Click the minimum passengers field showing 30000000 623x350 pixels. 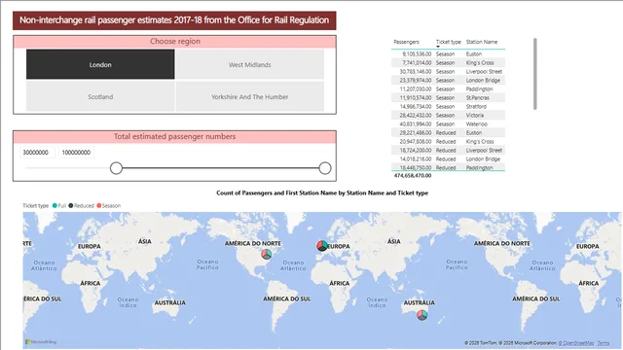37,153
